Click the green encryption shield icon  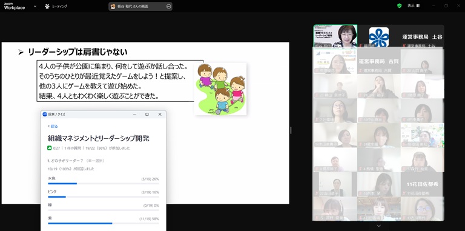pos(400,5)
